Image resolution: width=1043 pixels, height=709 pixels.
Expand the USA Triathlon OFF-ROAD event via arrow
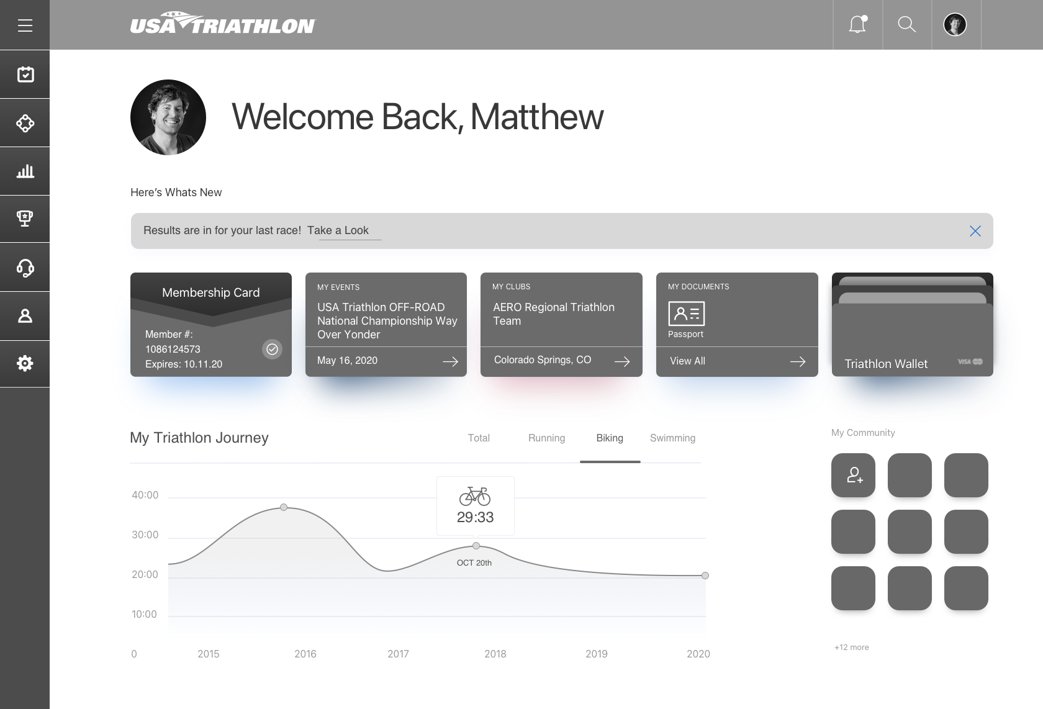pos(451,361)
